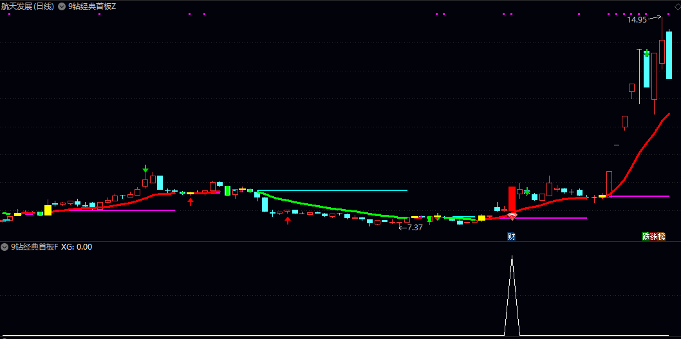Click the XG: 0.00 value readout
Image resolution: width=681 pixels, height=339 pixels.
[77, 247]
